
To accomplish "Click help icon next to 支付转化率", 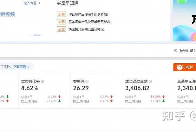I will click(x=43, y=81).
